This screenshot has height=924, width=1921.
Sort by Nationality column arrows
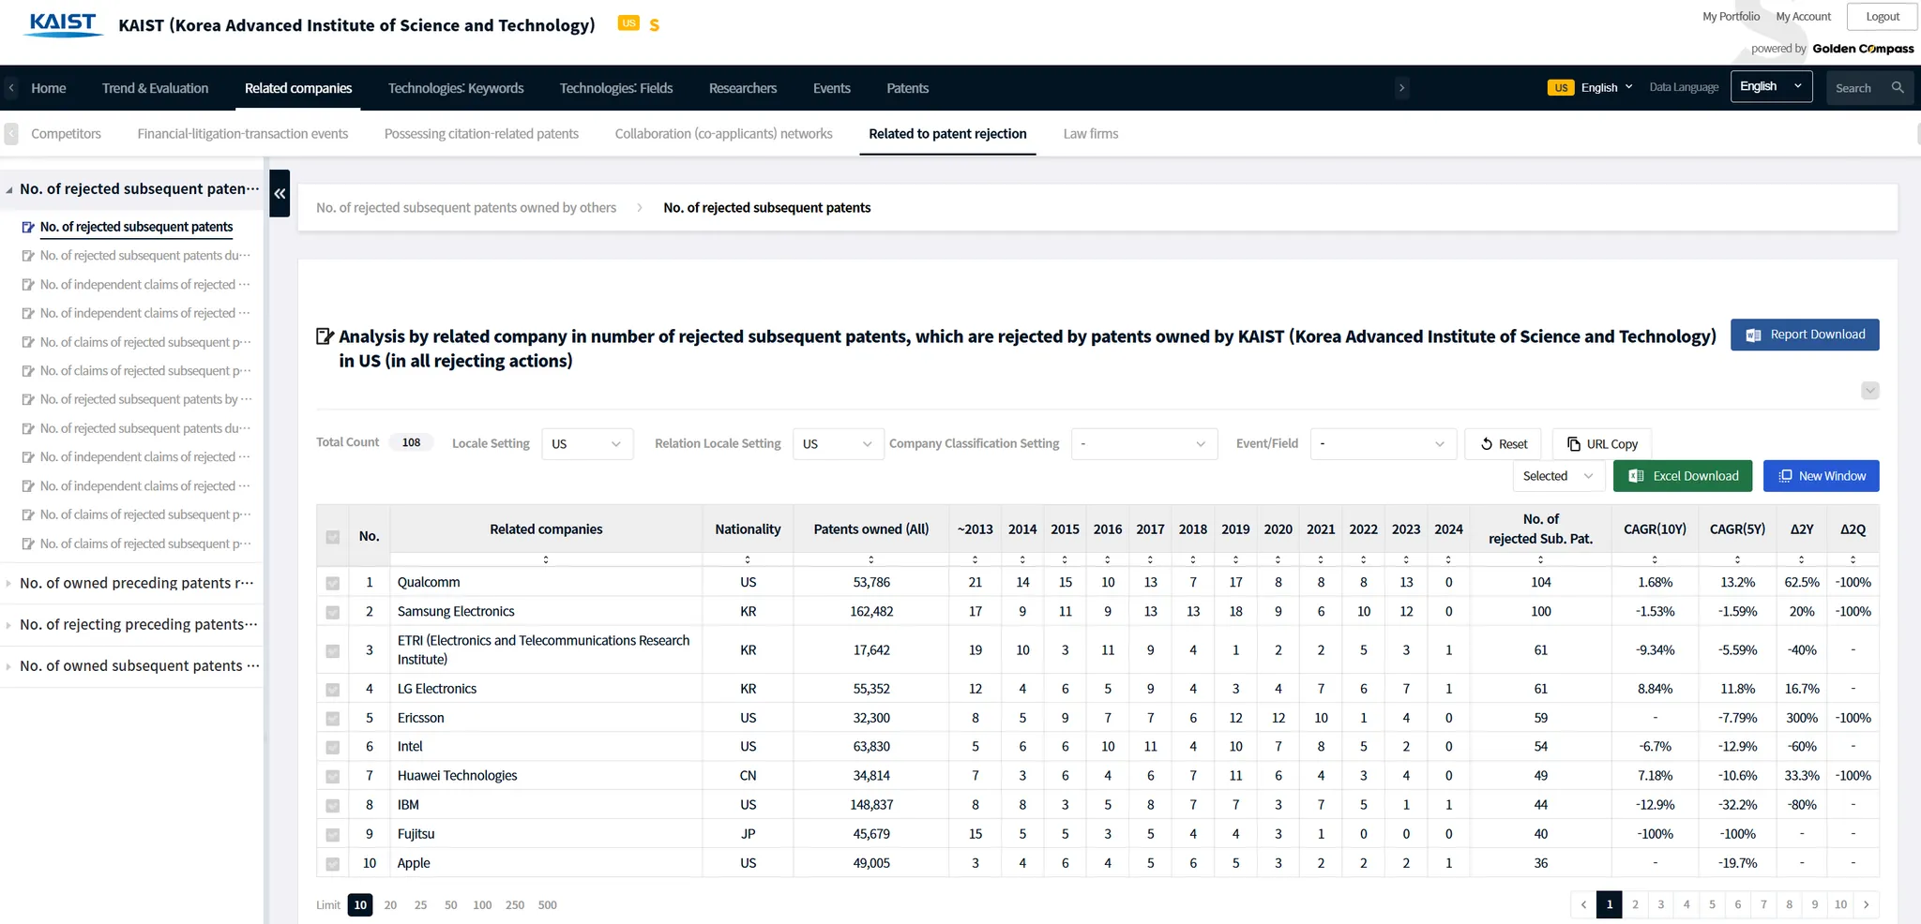[748, 559]
